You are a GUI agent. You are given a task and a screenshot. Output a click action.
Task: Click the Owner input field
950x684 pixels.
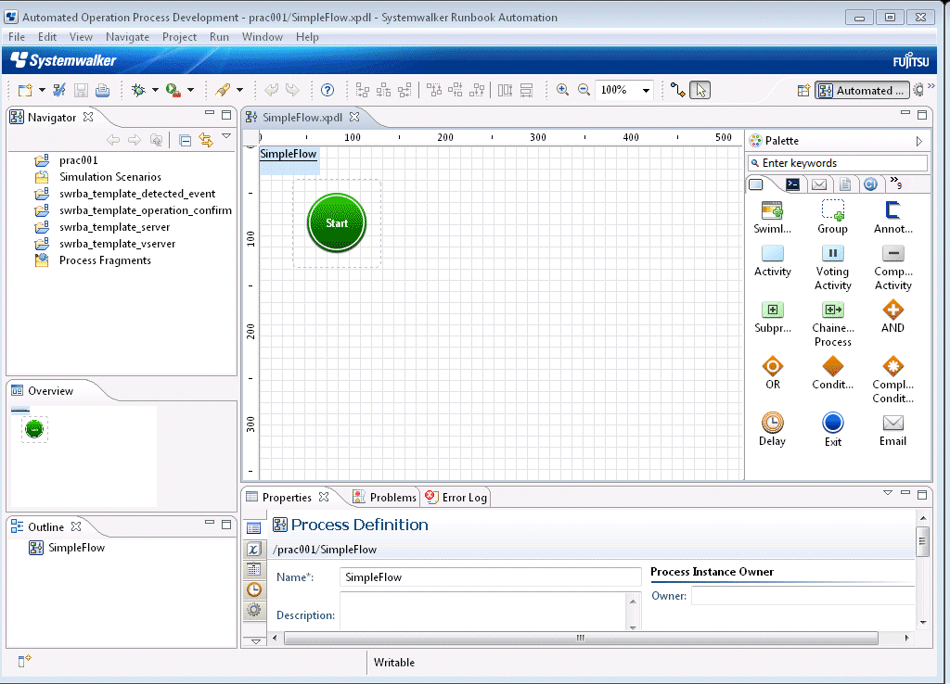click(x=802, y=596)
